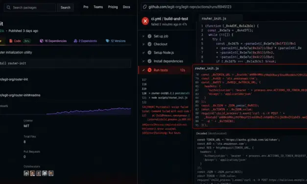
Task: Open the Teams link in npm header
Action: click(x=98, y=7)
